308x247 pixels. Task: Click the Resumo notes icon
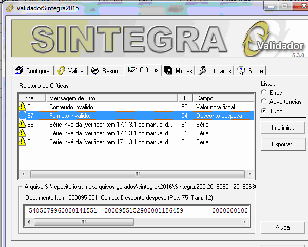95,70
